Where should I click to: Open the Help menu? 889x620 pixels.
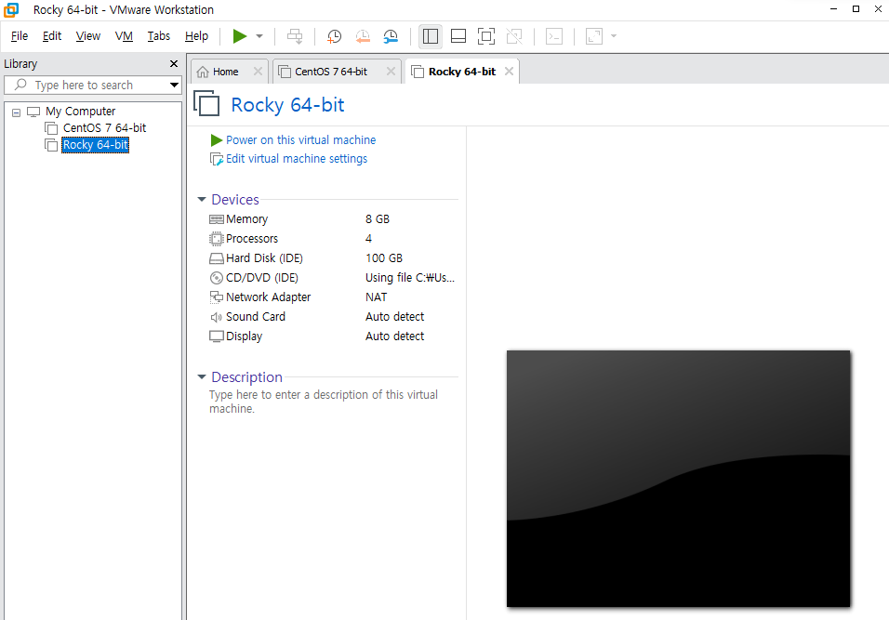pyautogui.click(x=196, y=36)
